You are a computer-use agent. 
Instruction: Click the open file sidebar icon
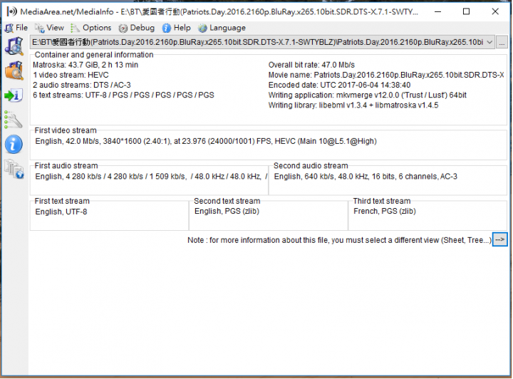14,46
